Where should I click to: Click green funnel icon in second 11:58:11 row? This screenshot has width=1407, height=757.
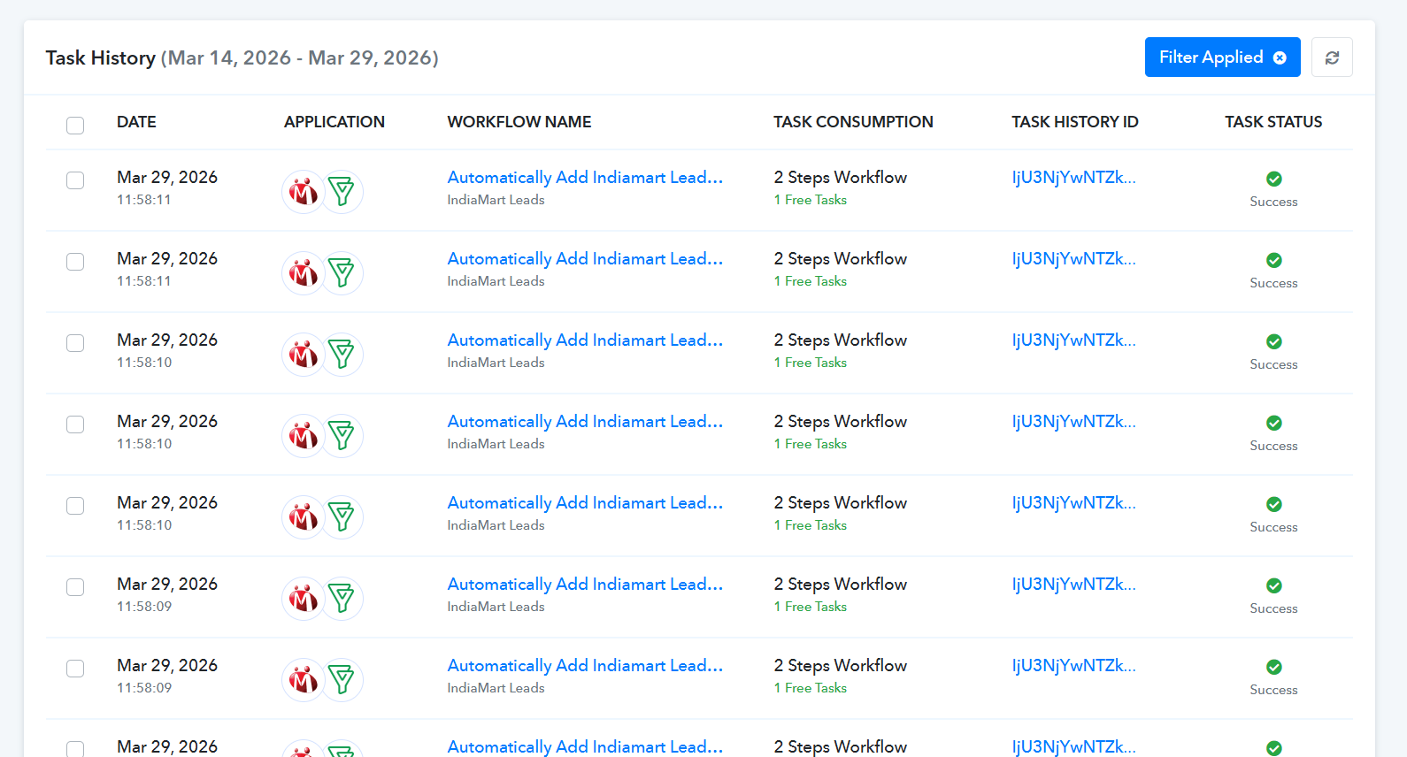point(342,273)
